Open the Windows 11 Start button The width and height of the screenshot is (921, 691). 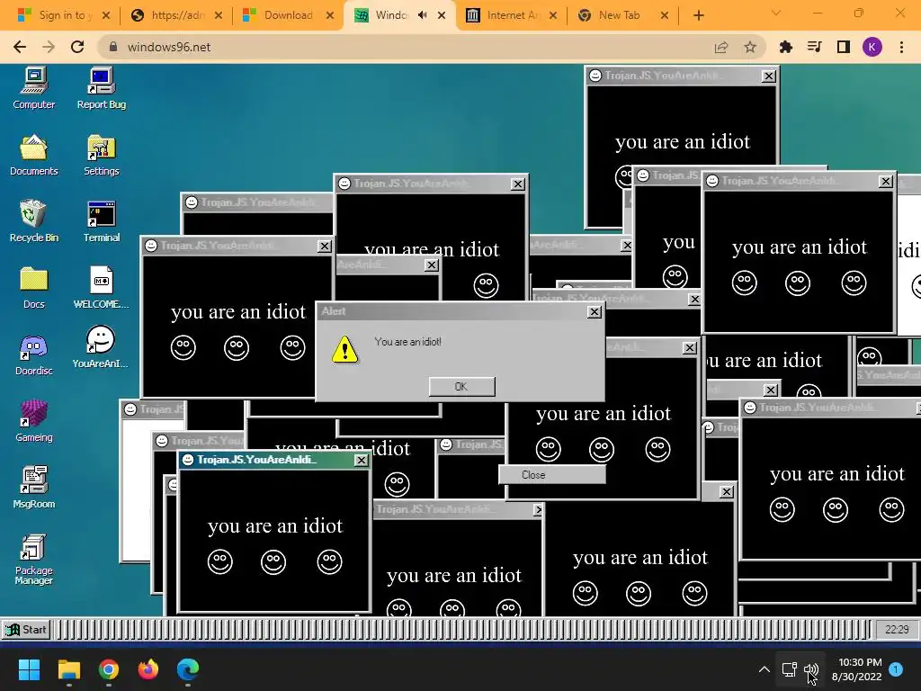point(29,669)
